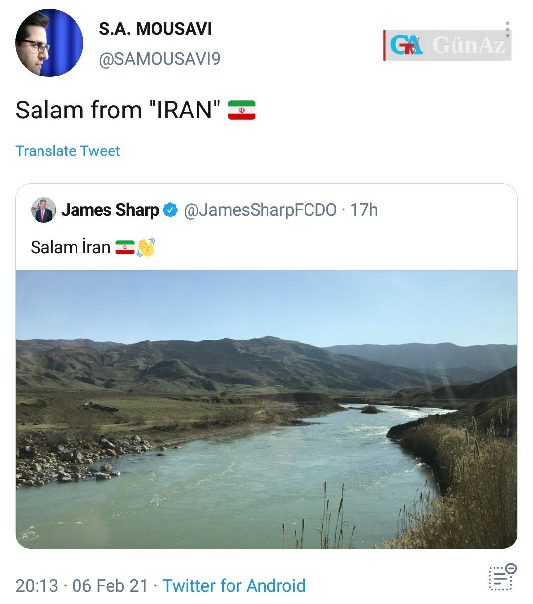Tap the Iran flag beside "Salam İran"
The height and width of the screenshot is (604, 533).
125,247
